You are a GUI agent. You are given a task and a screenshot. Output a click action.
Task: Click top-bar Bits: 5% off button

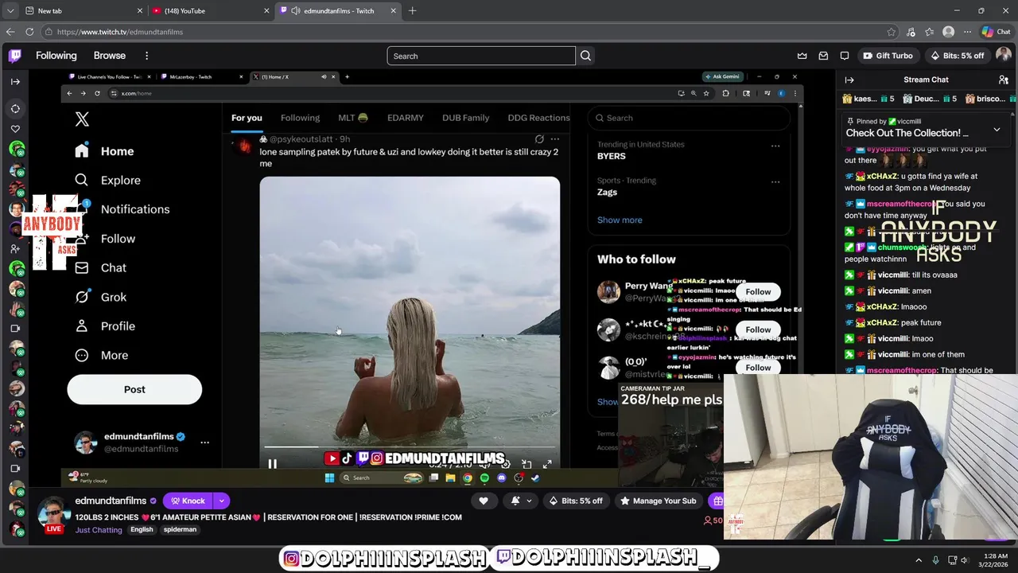coord(957,56)
